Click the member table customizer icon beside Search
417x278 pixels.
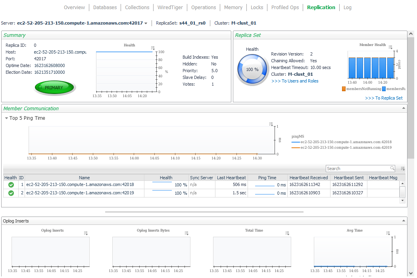point(403,169)
